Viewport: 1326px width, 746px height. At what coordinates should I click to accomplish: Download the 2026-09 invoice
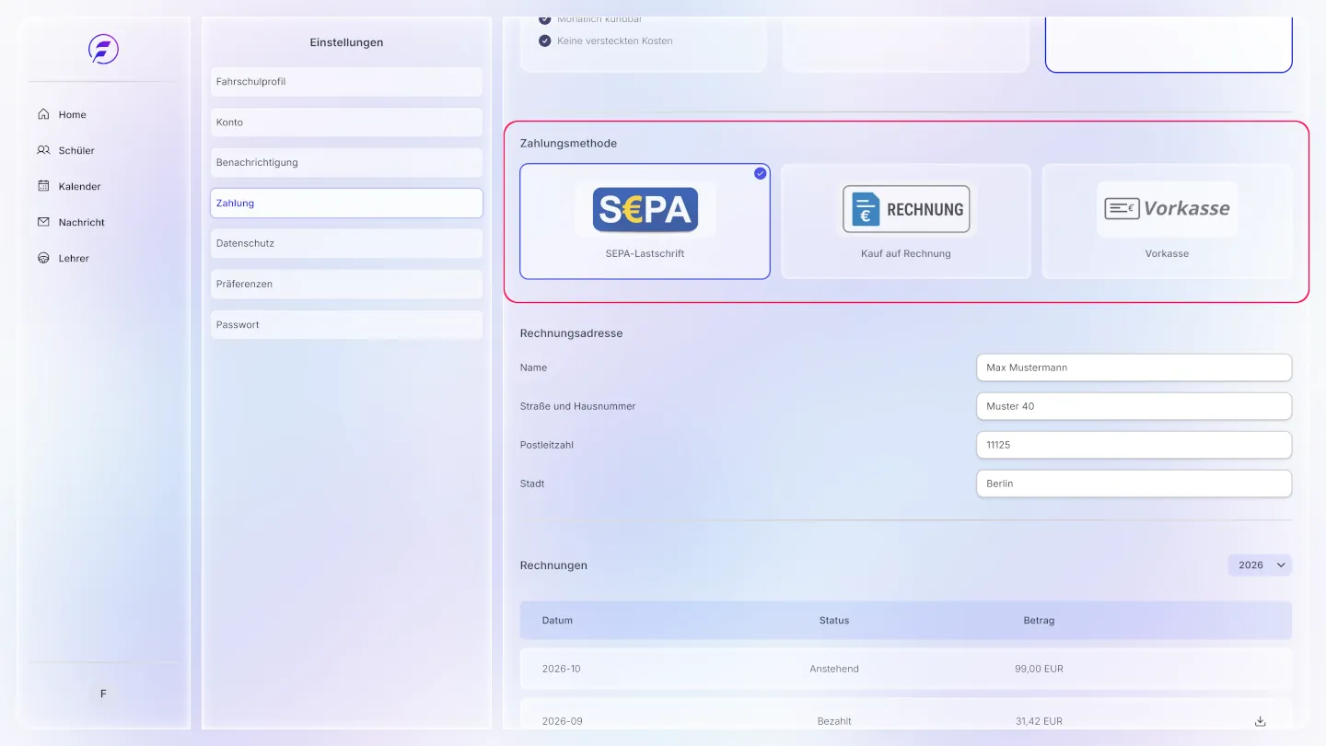click(1261, 721)
